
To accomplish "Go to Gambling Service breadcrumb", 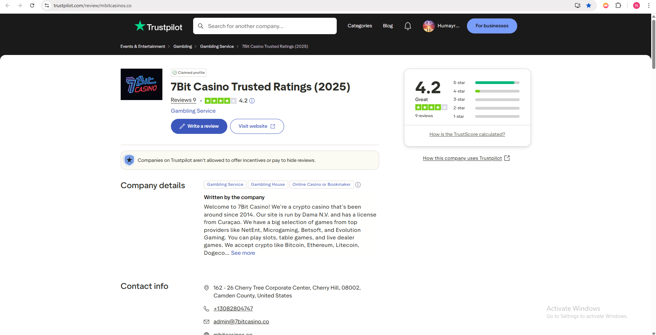I will (x=217, y=46).
